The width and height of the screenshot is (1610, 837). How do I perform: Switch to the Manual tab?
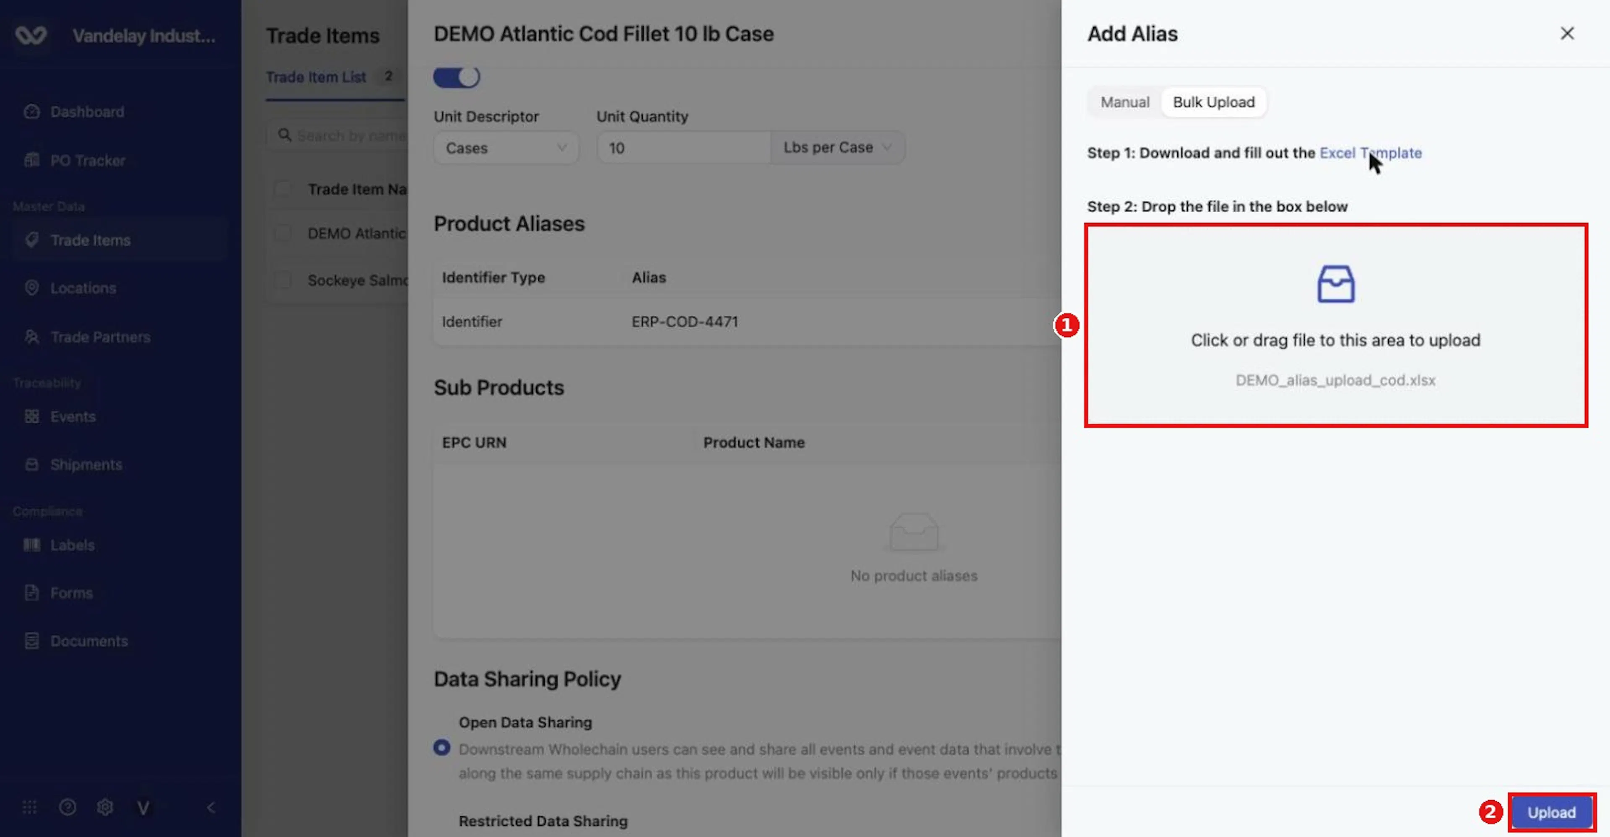point(1124,102)
